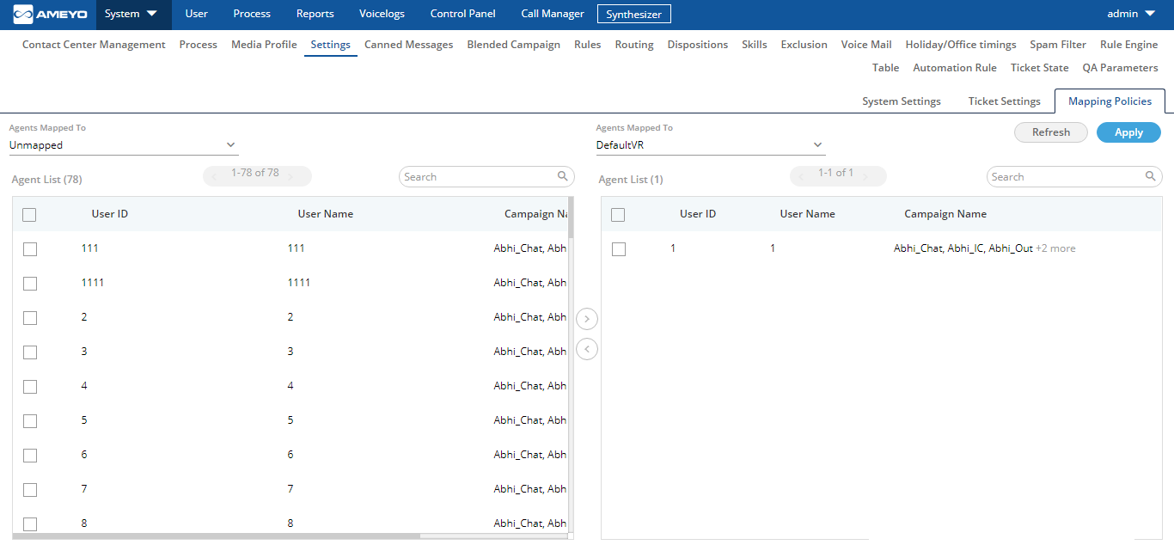The height and width of the screenshot is (545, 1174).
Task: Open Spam Filter section
Action: (1058, 45)
